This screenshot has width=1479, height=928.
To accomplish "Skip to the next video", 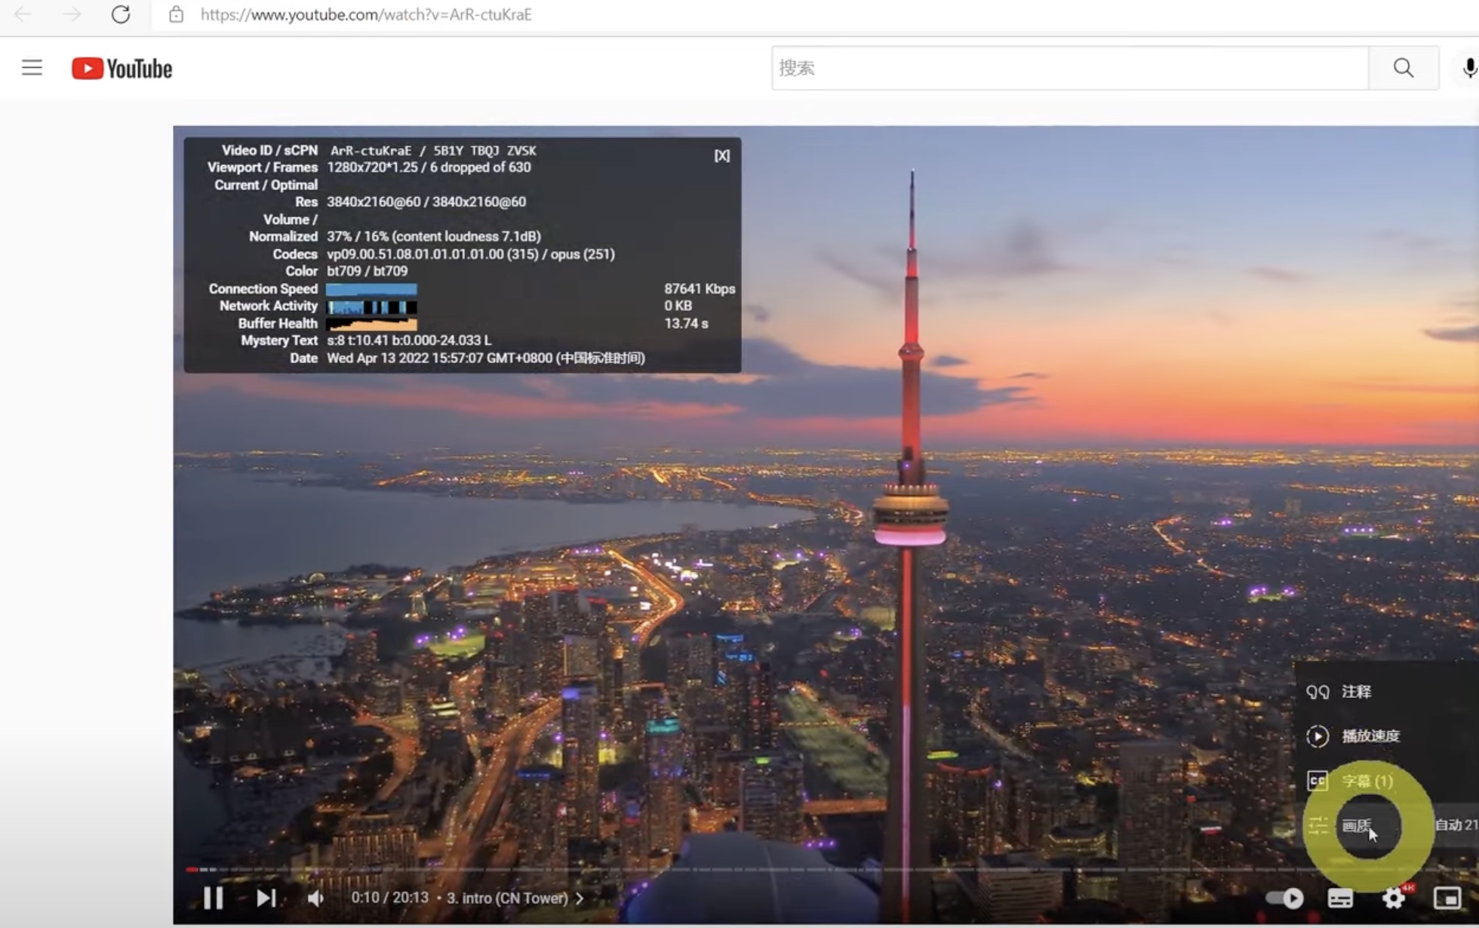I will point(266,898).
